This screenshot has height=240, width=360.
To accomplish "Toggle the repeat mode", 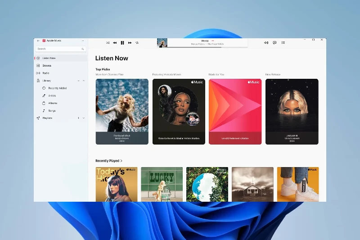I will pyautogui.click(x=137, y=43).
